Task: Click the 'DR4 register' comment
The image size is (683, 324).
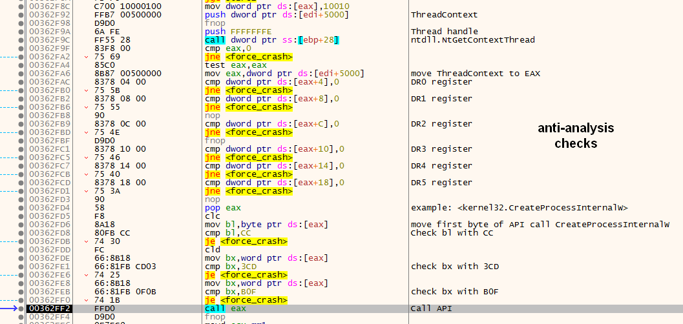Action: [x=442, y=166]
